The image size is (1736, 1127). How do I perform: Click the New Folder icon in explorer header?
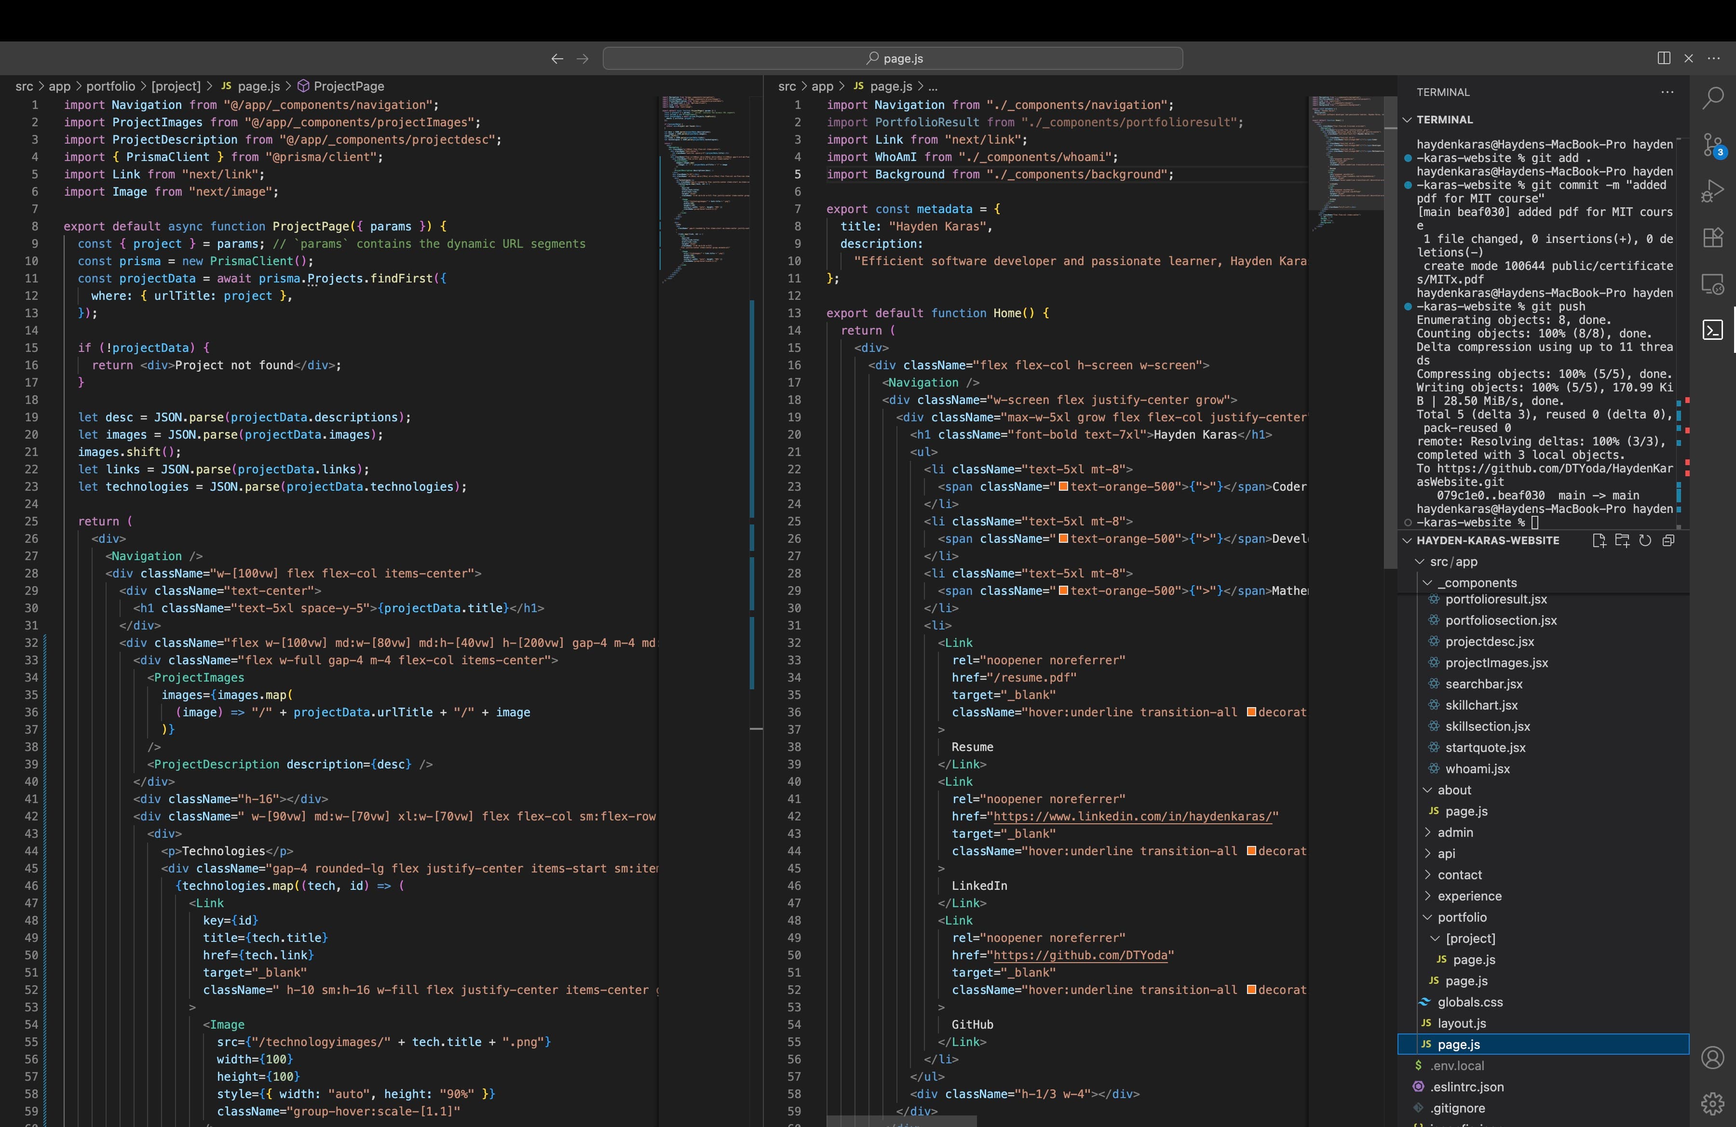point(1622,540)
